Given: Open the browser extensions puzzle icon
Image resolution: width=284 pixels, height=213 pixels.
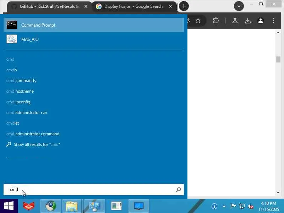Looking at the screenshot, I should click(216, 21).
